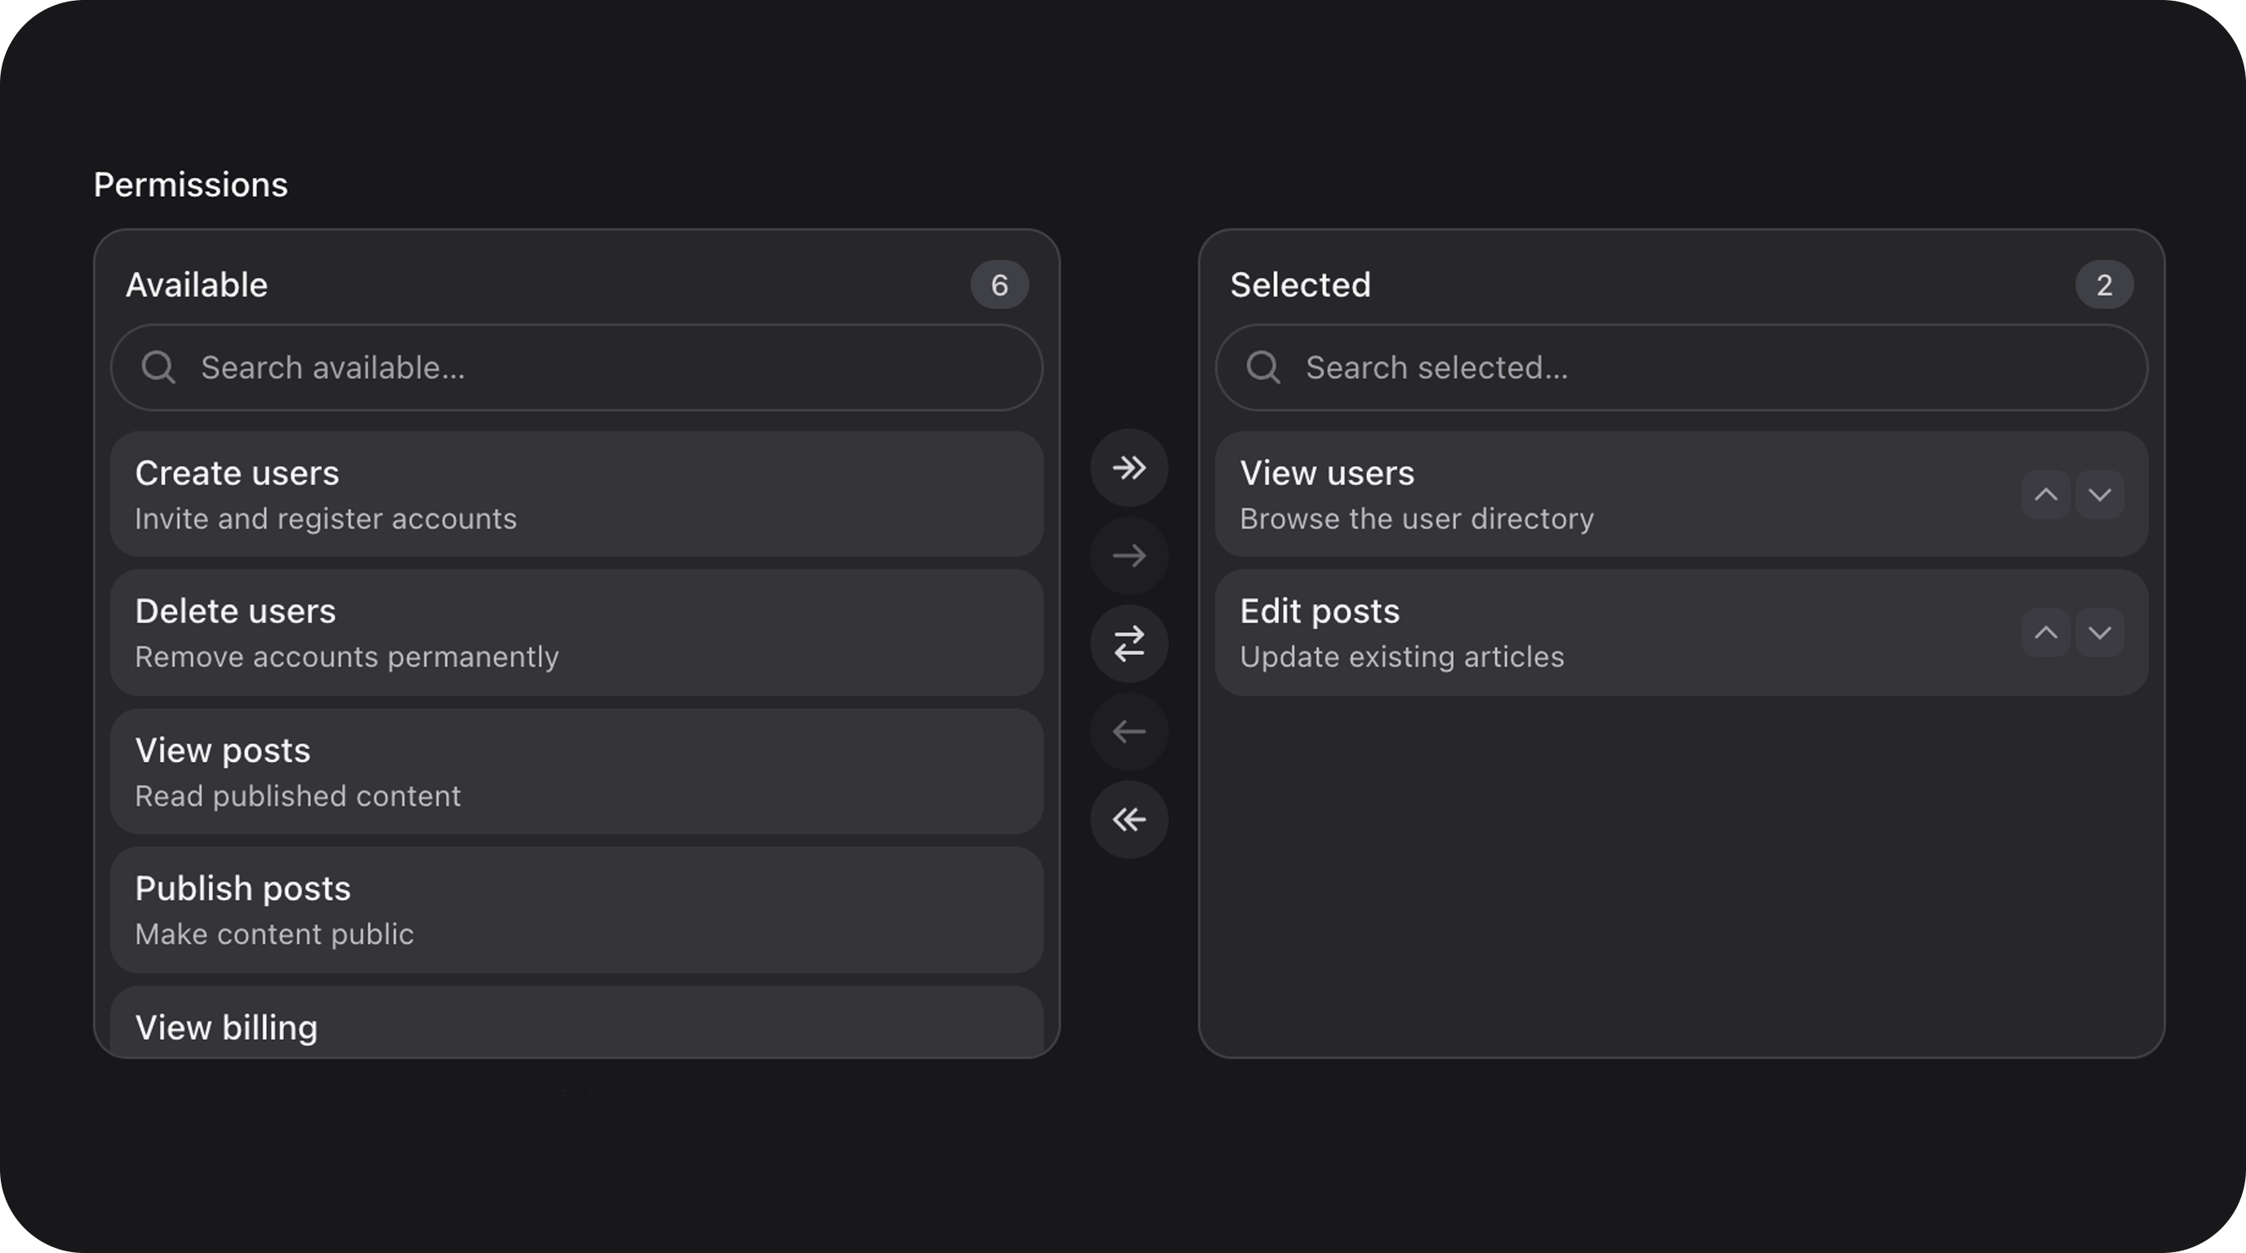Click the move all left double-arrow button

coord(1129,820)
